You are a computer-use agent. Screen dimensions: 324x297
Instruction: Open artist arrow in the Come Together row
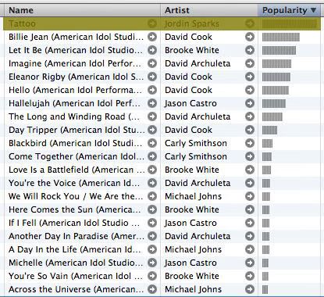coord(250,156)
